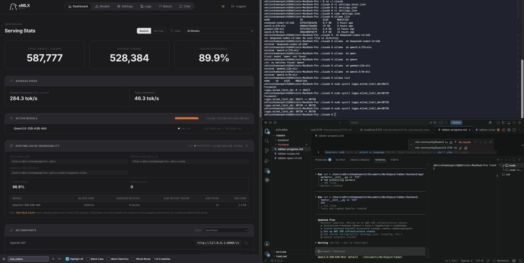Click the orange Active Models memory usage bar
The width and height of the screenshot is (524, 263).
[187, 118]
